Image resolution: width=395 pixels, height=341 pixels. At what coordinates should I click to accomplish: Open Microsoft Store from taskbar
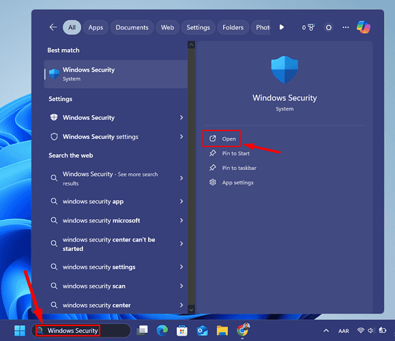182,330
